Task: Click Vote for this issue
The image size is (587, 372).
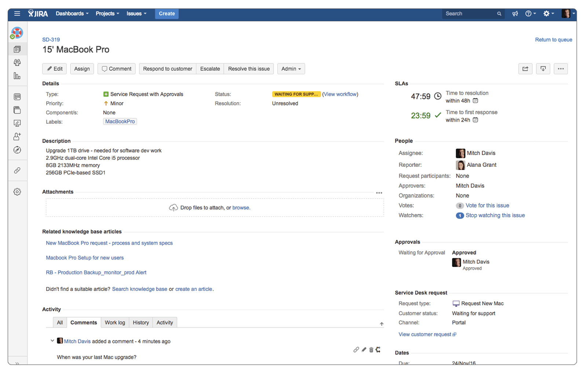Action: click(x=487, y=206)
